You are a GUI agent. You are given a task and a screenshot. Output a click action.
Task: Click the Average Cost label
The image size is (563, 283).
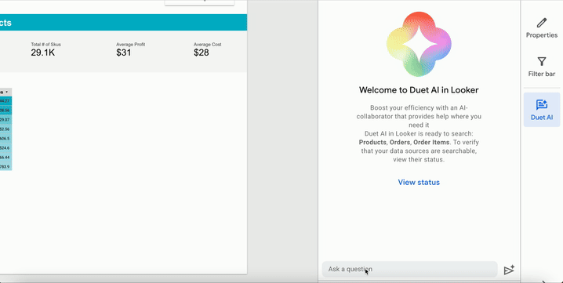click(x=208, y=45)
